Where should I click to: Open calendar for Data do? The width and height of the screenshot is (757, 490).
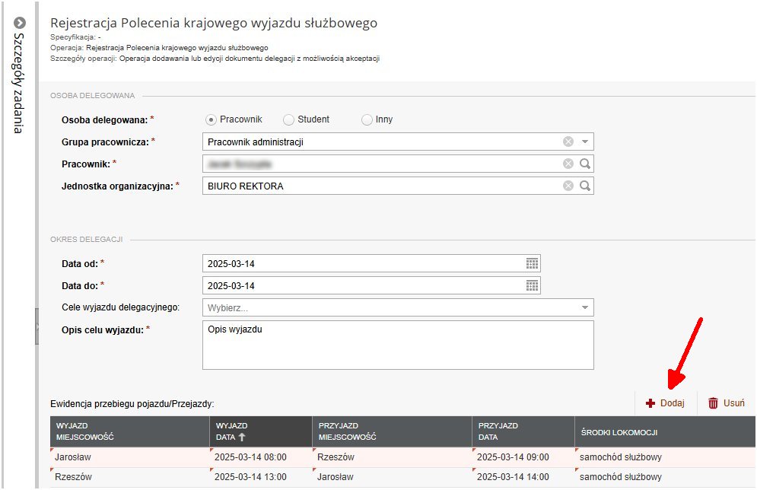click(532, 286)
